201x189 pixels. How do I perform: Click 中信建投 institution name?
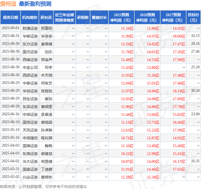click(x=30, y=138)
